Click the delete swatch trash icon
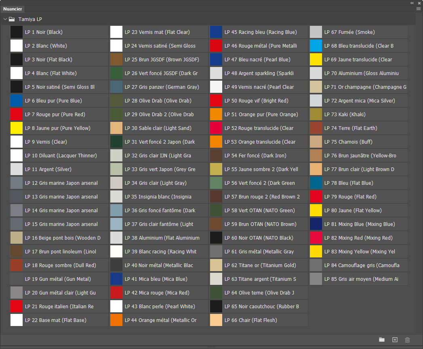 pyautogui.click(x=407, y=340)
